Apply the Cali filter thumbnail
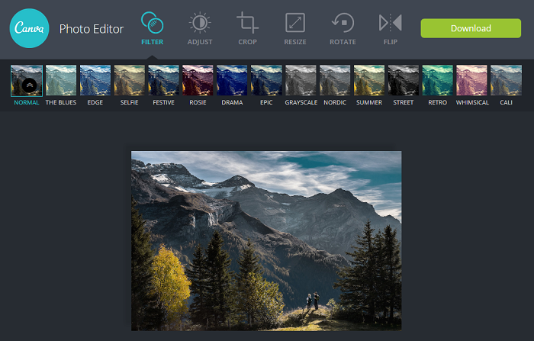The height and width of the screenshot is (341, 534). (x=506, y=80)
